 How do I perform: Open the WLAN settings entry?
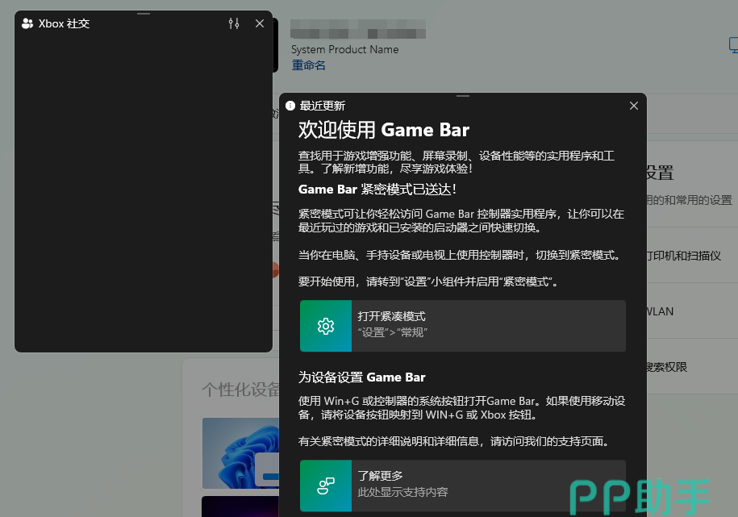660,311
